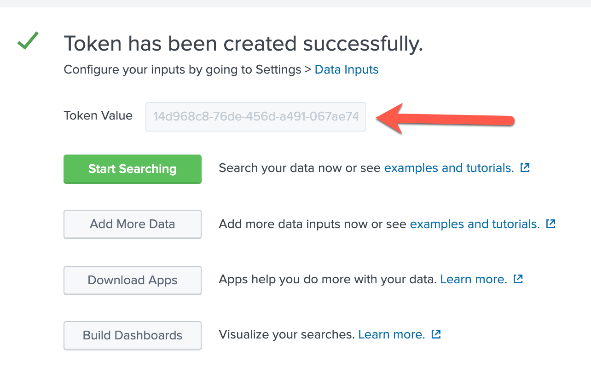The width and height of the screenshot is (591, 367).
Task: Click external-link icon after Visualize searches Learn more
Action: coord(436,334)
